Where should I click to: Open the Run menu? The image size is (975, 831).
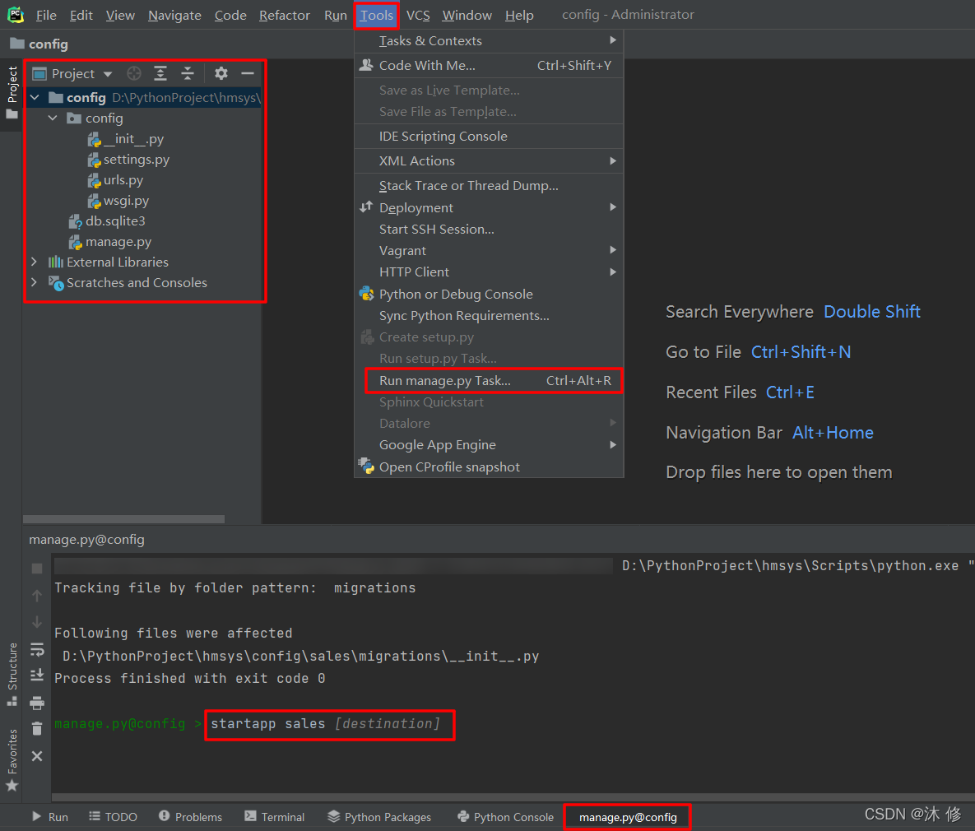335,15
